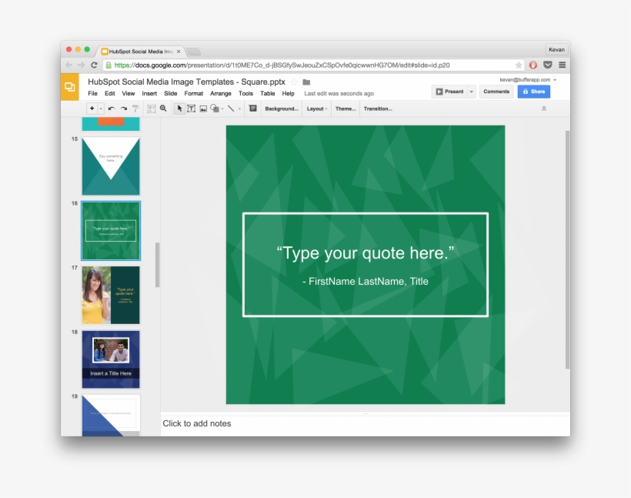Bookmark the page with the address bar star

519,65
